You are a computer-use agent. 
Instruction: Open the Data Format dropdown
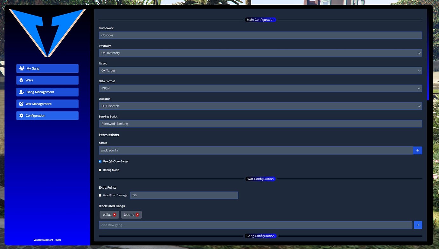point(260,88)
